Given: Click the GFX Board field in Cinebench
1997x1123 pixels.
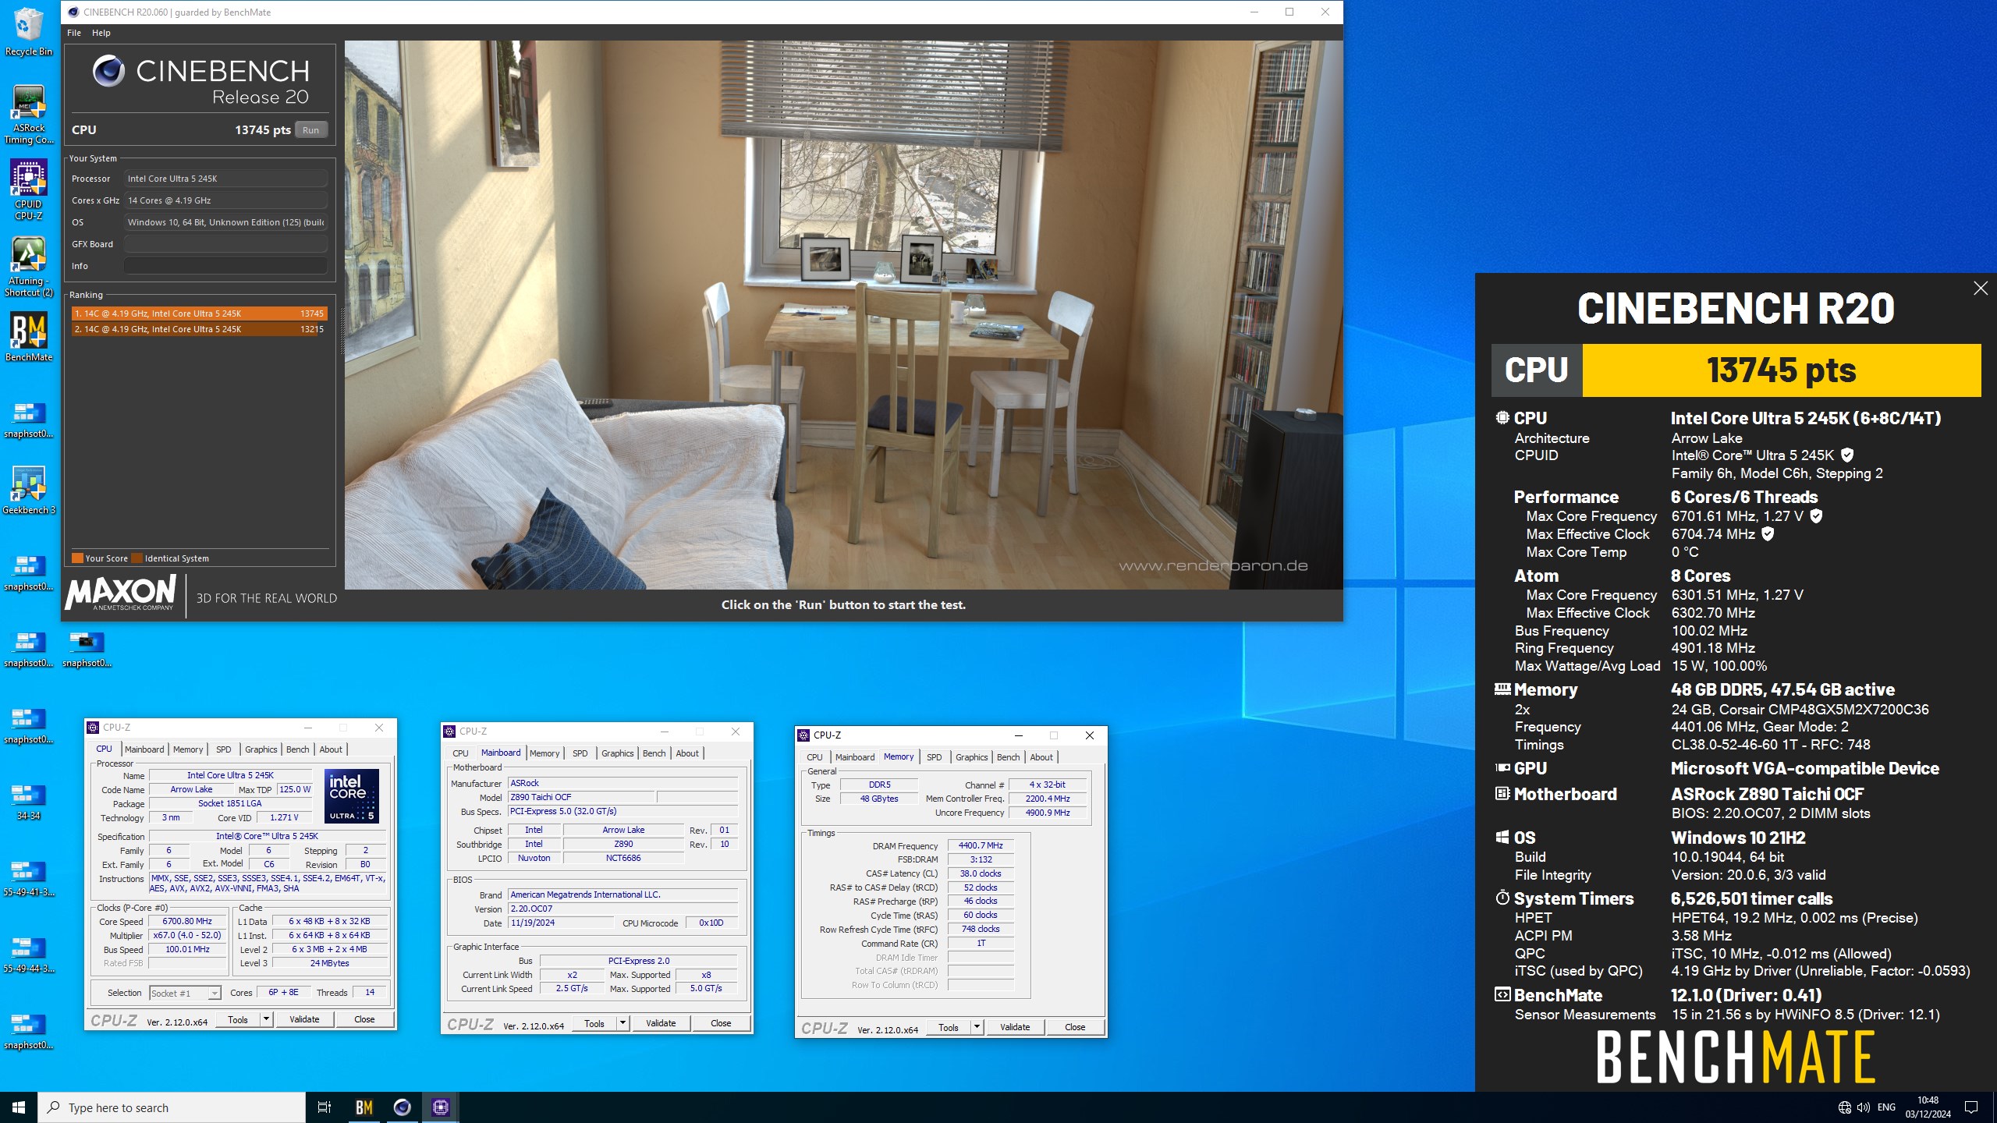Looking at the screenshot, I should click(x=225, y=244).
